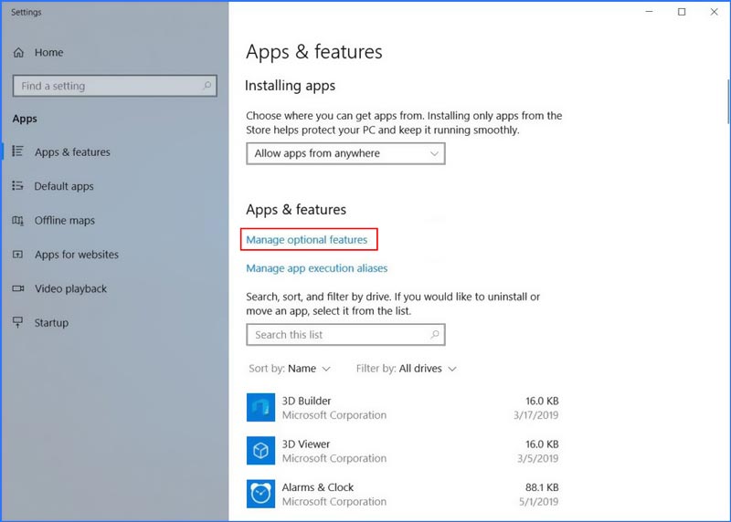This screenshot has height=522, width=731.
Task: Click the Default apps sidebar icon
Action: pos(18,186)
